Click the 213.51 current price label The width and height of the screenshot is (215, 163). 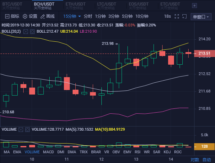click(x=205, y=53)
